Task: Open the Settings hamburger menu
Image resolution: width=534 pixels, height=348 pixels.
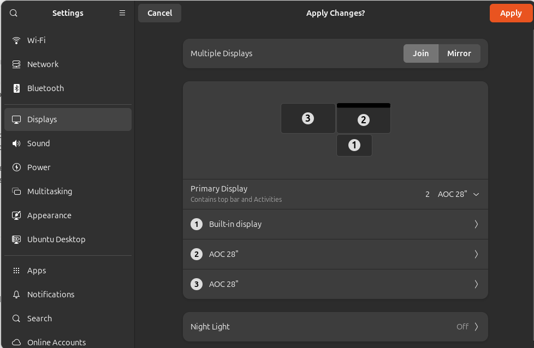Action: click(122, 13)
